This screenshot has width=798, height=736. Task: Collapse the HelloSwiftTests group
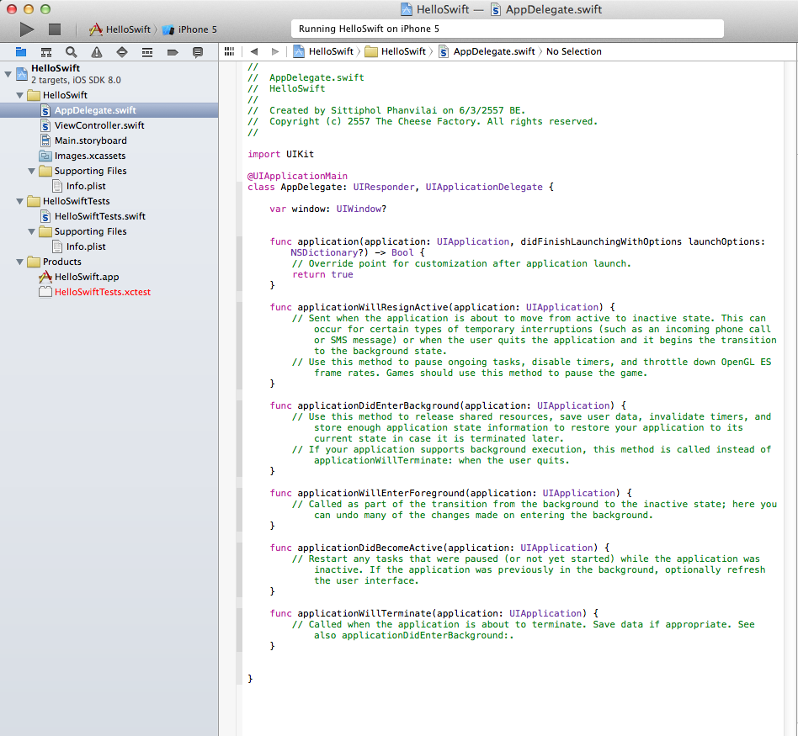(19, 201)
